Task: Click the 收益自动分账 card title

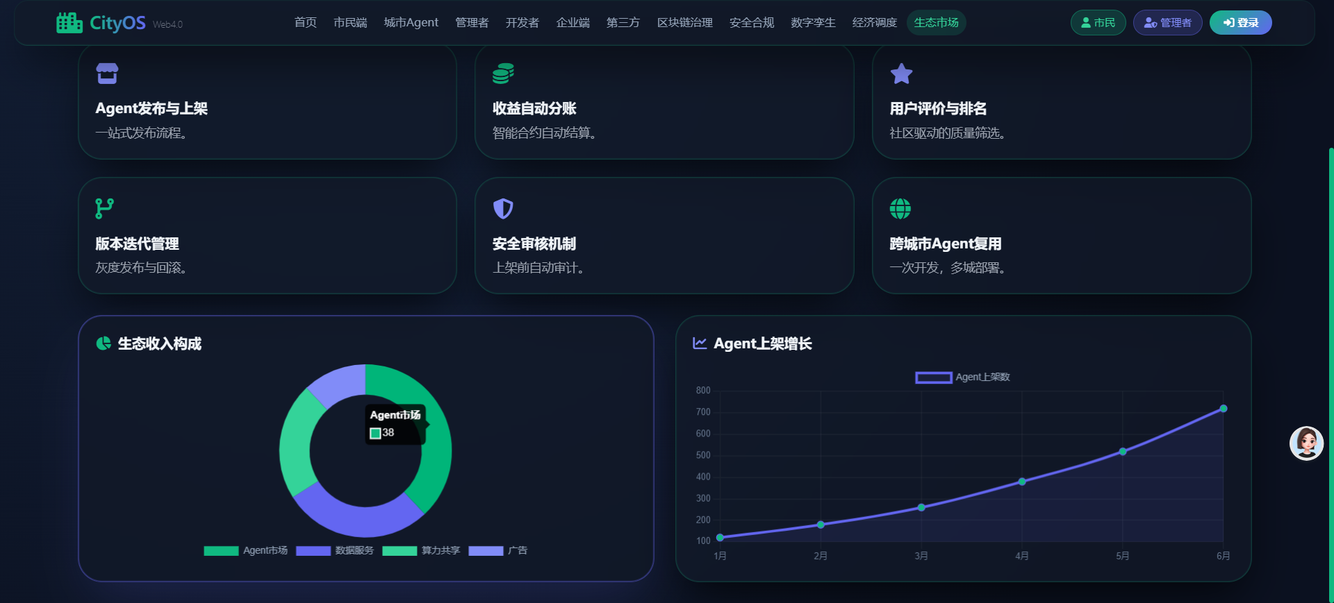Action: click(534, 108)
